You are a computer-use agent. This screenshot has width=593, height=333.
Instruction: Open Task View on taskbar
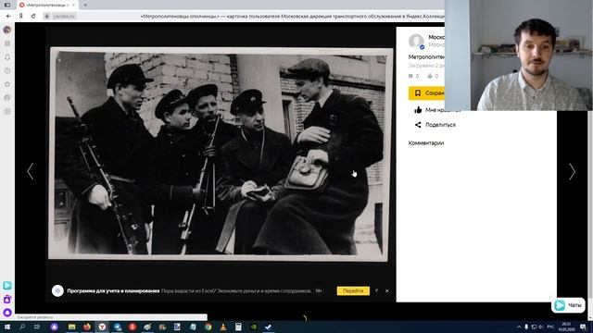(37, 327)
